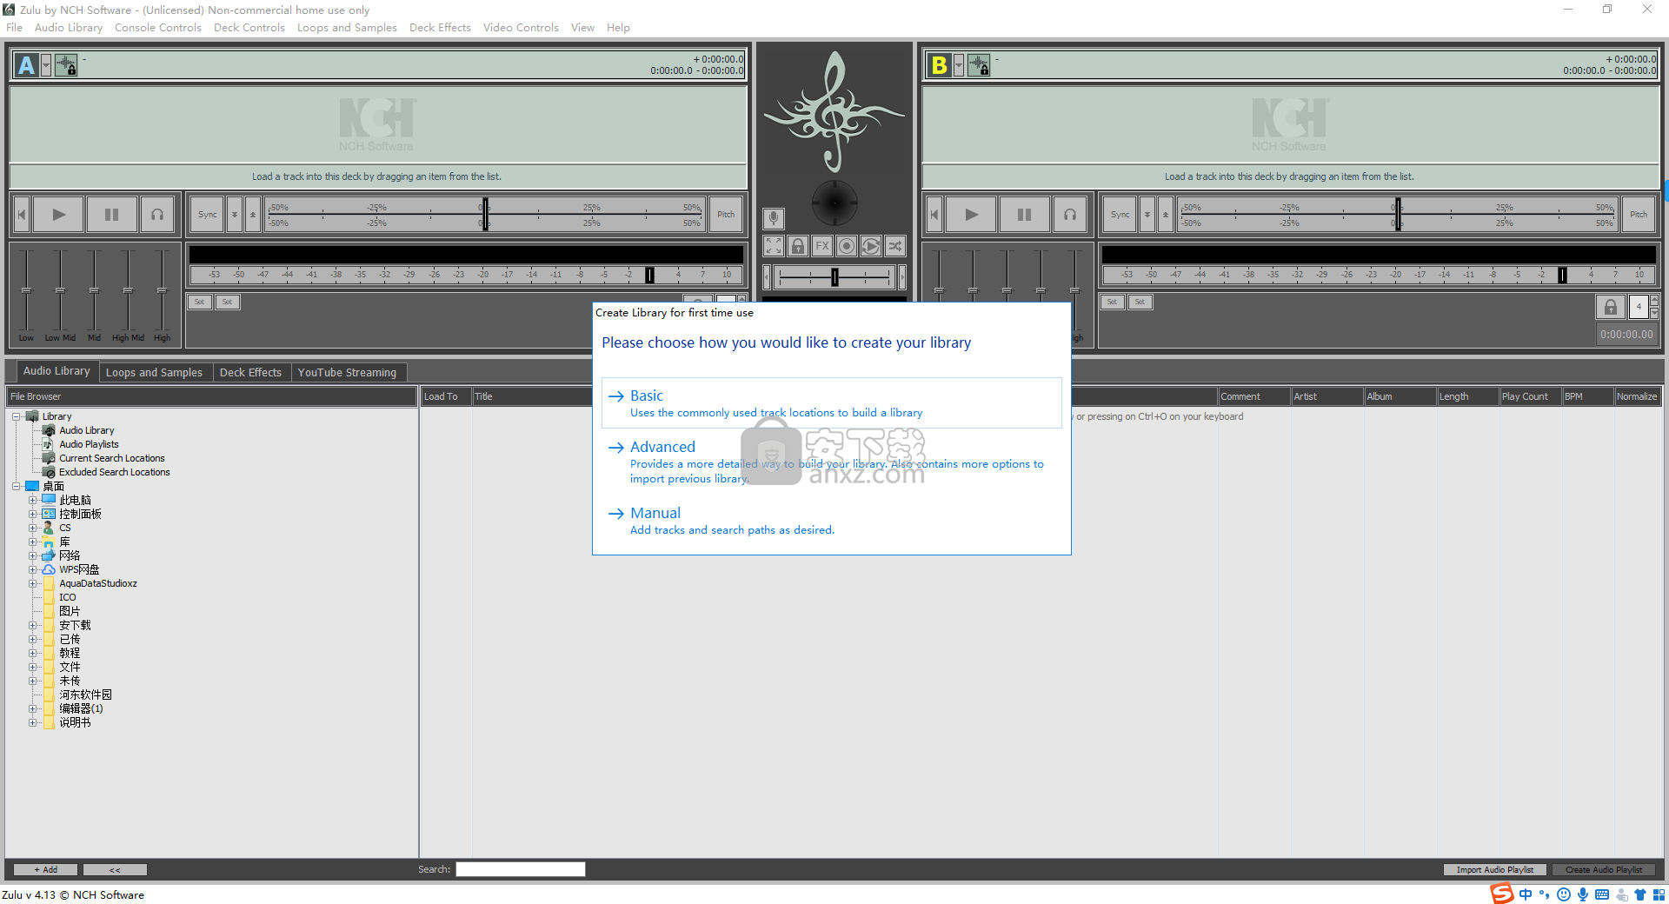The width and height of the screenshot is (1669, 904).
Task: Jump to start on Deck B
Action: pyautogui.click(x=934, y=215)
